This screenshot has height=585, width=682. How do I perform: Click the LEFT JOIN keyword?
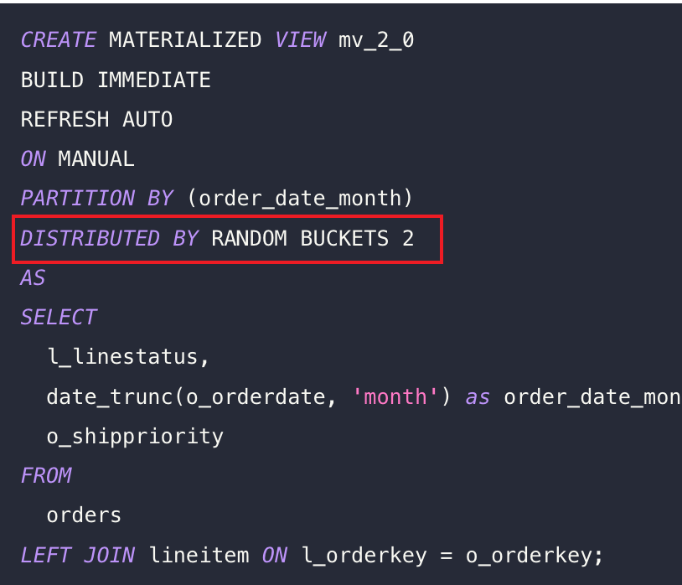77,554
